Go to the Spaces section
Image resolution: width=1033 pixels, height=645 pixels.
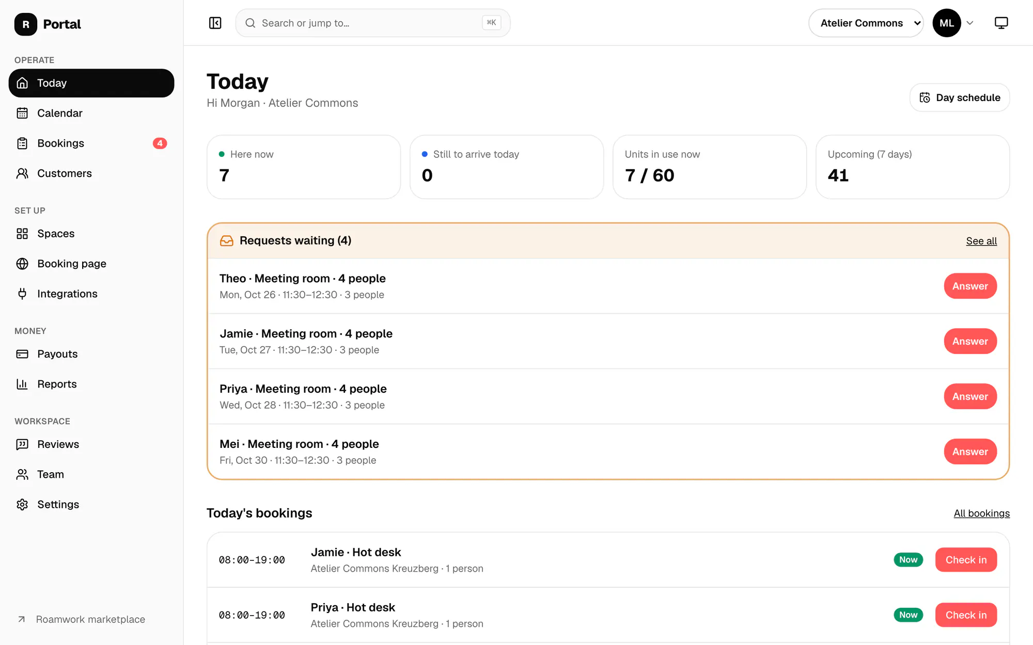(91, 234)
